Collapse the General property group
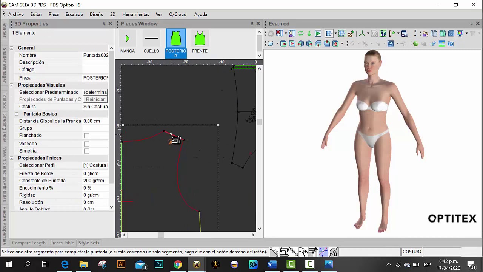The width and height of the screenshot is (483, 272). 11,48
